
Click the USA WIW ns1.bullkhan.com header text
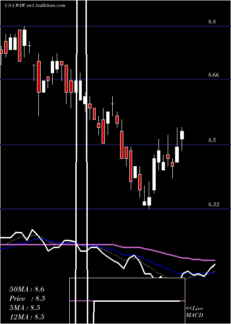click(x=35, y=6)
